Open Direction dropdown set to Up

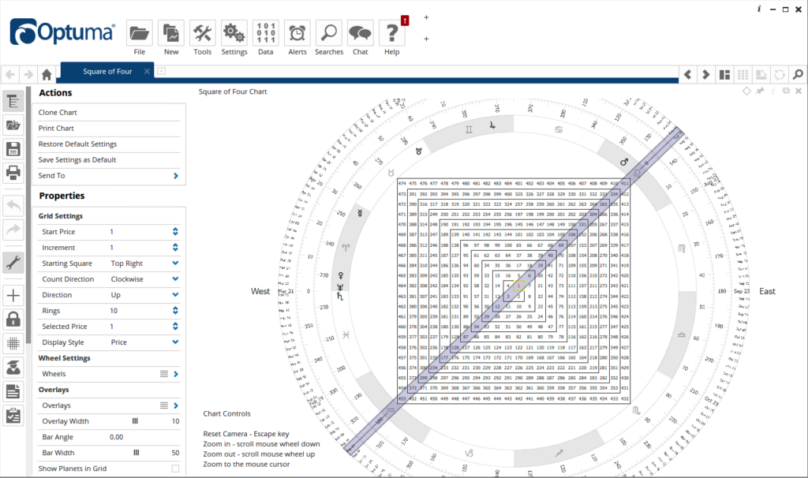(x=175, y=295)
